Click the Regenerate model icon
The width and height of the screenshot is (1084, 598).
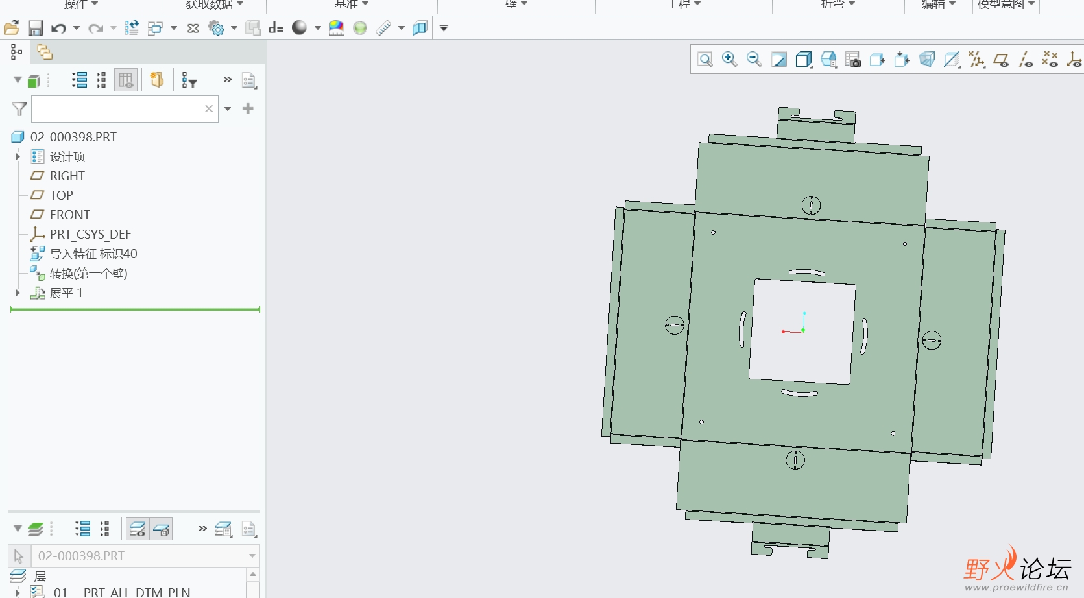[x=132, y=28]
